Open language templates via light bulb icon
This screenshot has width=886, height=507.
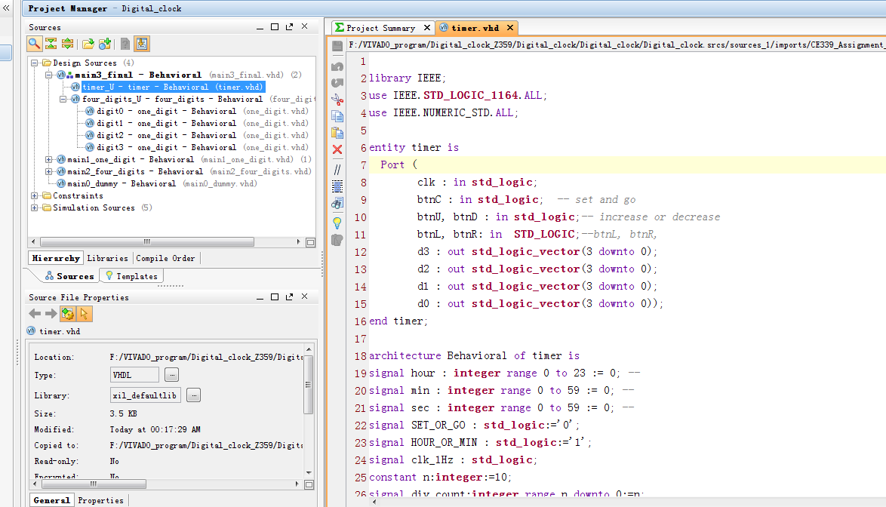[337, 223]
